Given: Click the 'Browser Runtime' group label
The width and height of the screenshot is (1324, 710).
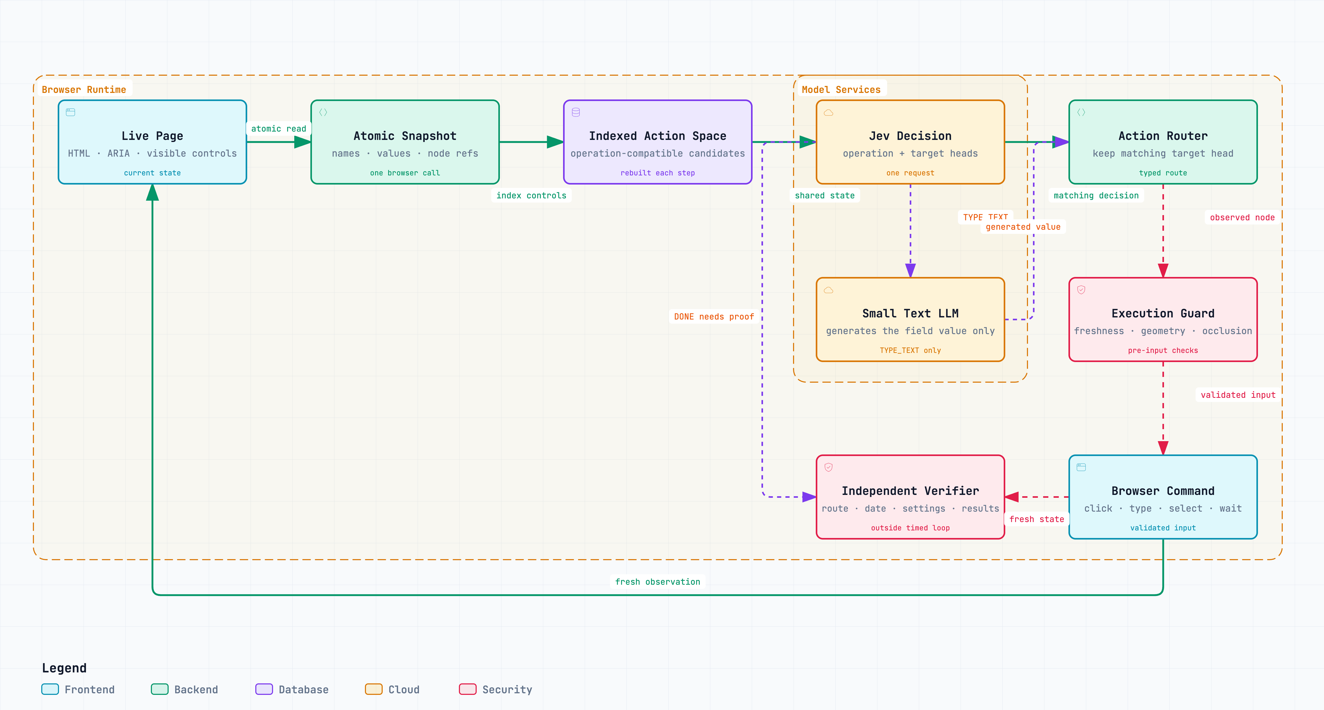Looking at the screenshot, I should coord(84,90).
